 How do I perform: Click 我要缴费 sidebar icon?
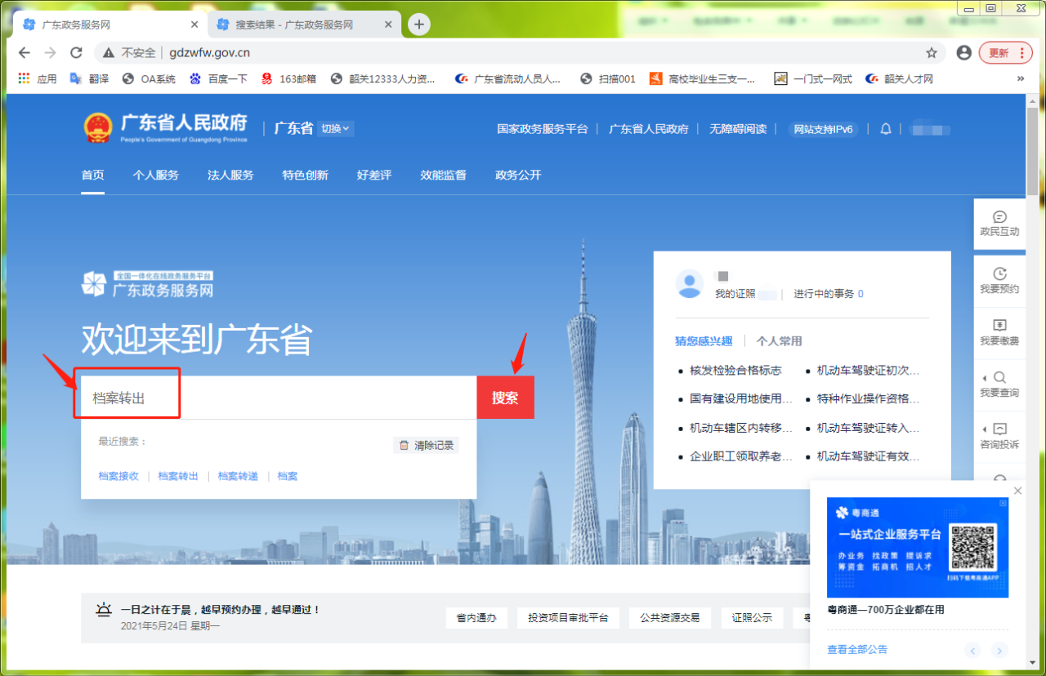click(x=999, y=332)
